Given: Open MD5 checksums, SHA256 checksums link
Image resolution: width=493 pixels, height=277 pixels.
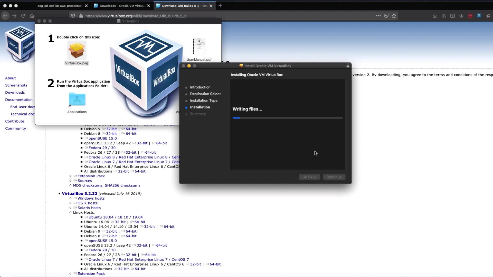Looking at the screenshot, I should coord(107,185).
